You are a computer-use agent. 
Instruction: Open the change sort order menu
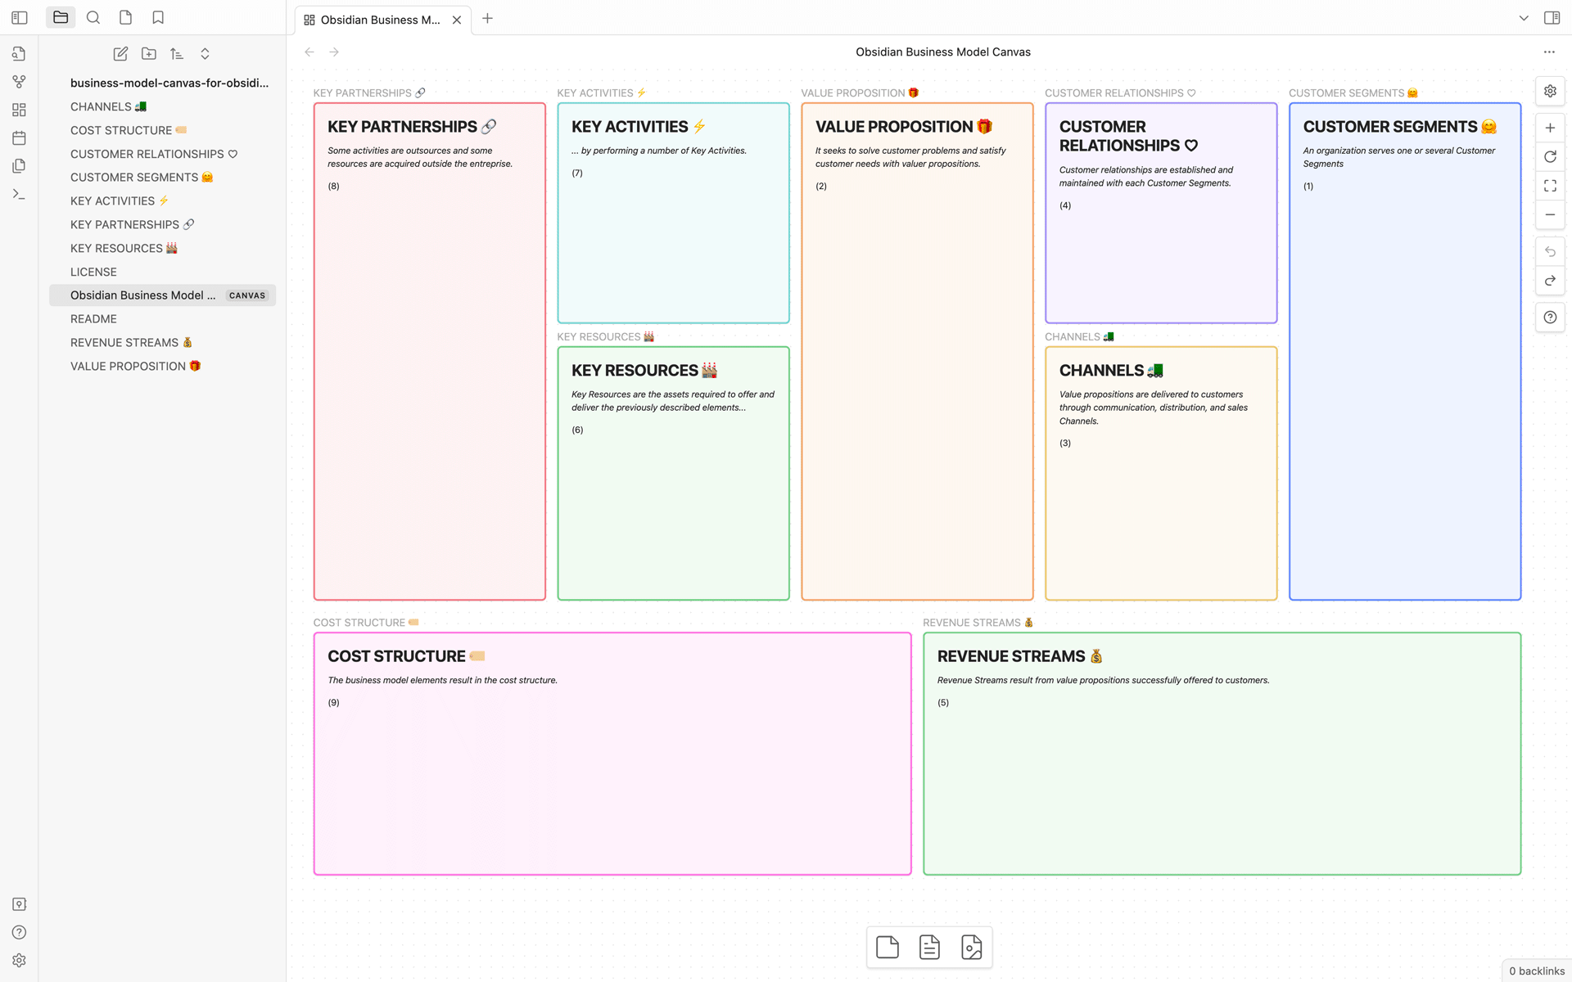tap(177, 54)
